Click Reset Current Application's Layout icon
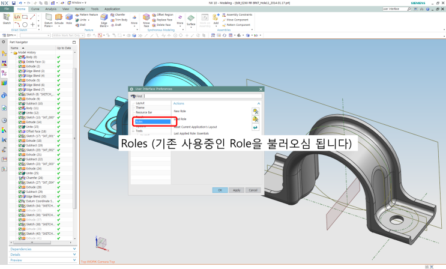446x269 pixels. coord(255,127)
